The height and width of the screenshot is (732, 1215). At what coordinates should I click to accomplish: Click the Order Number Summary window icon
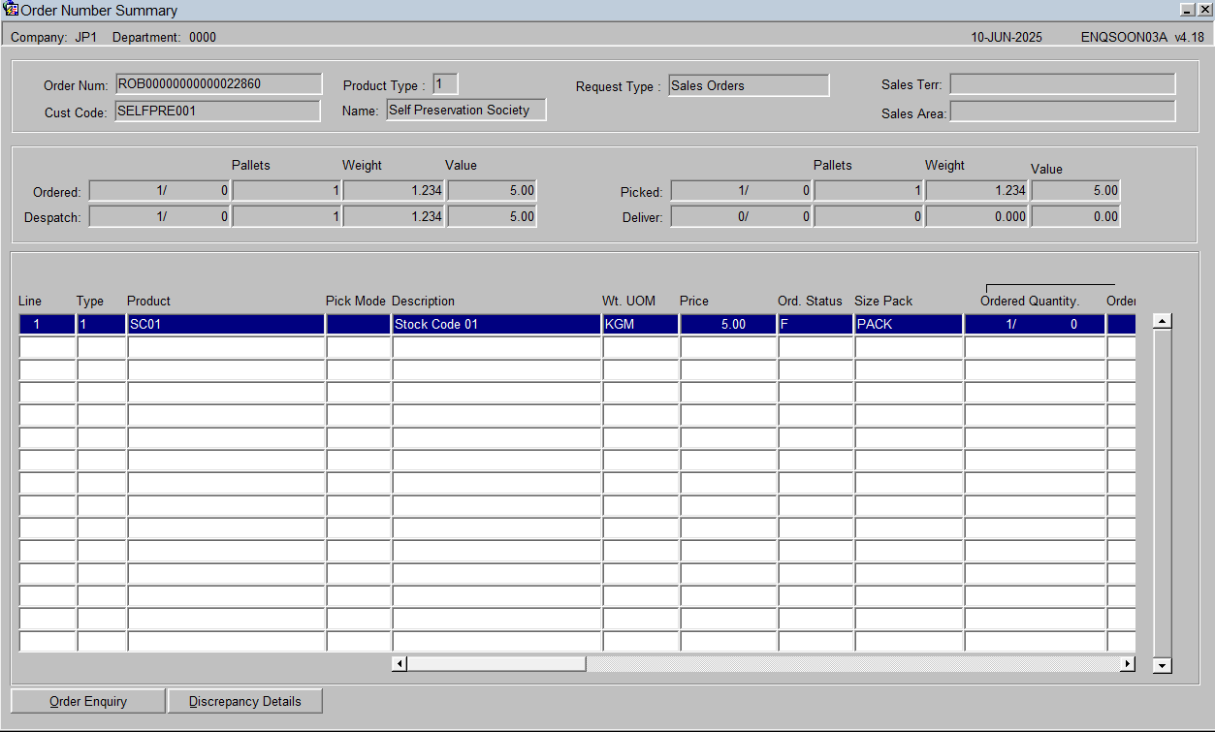click(x=12, y=10)
